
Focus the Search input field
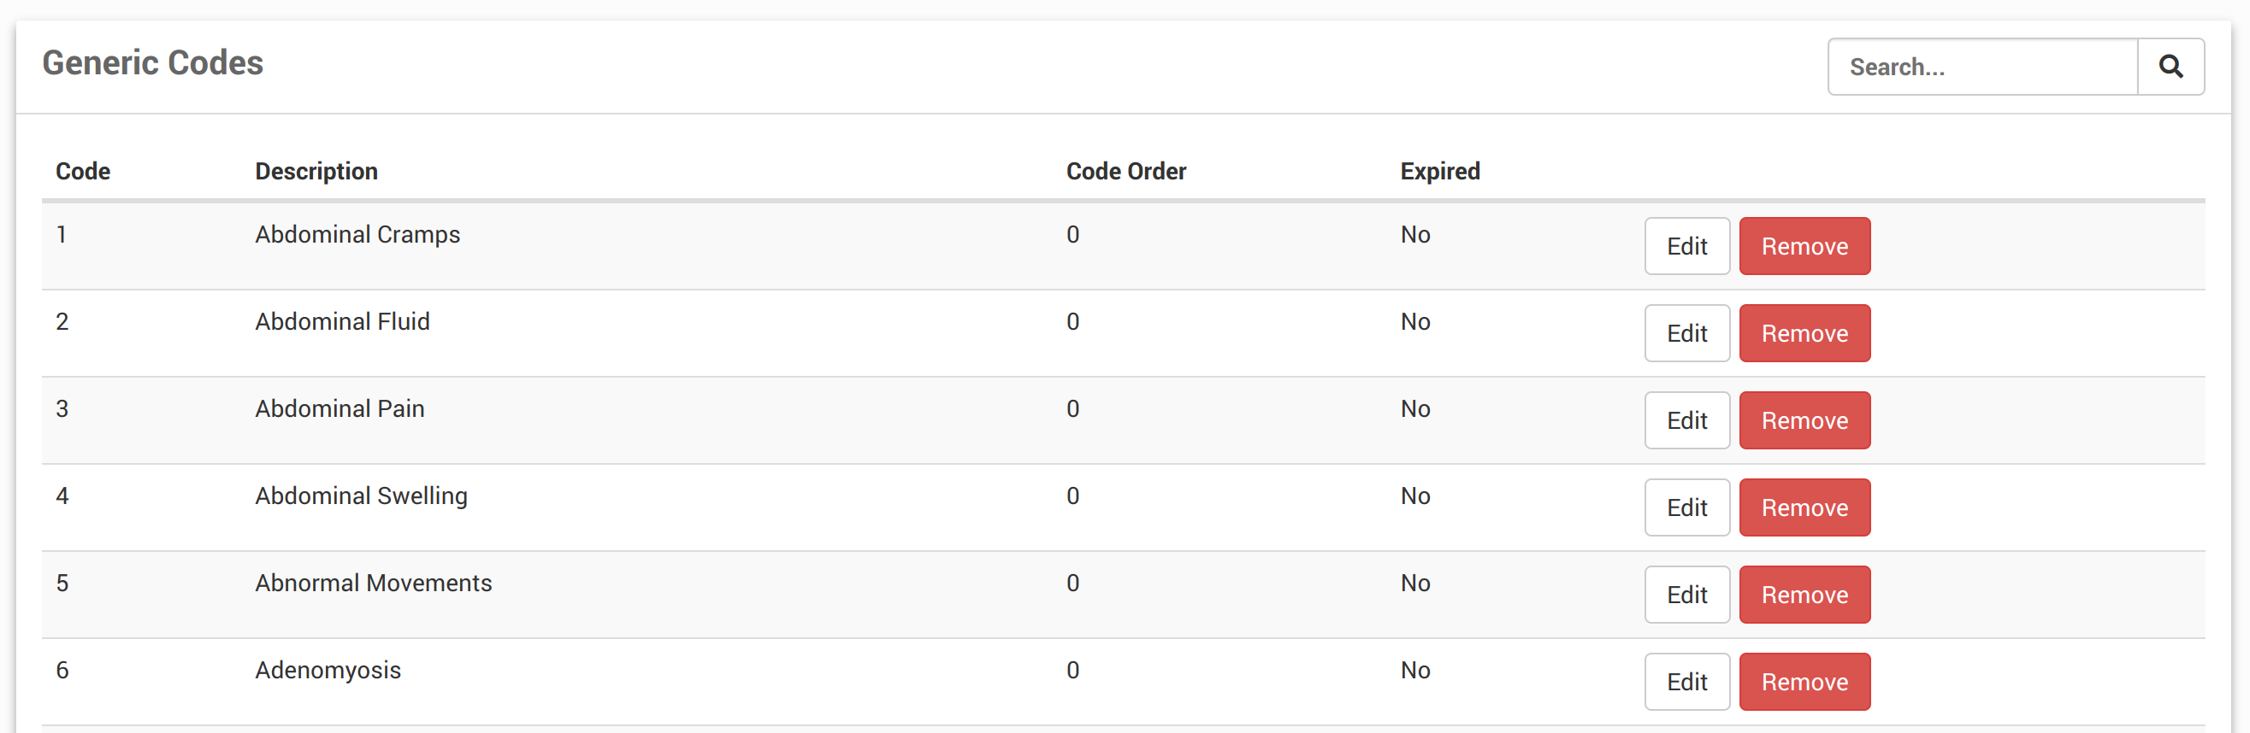[1982, 67]
